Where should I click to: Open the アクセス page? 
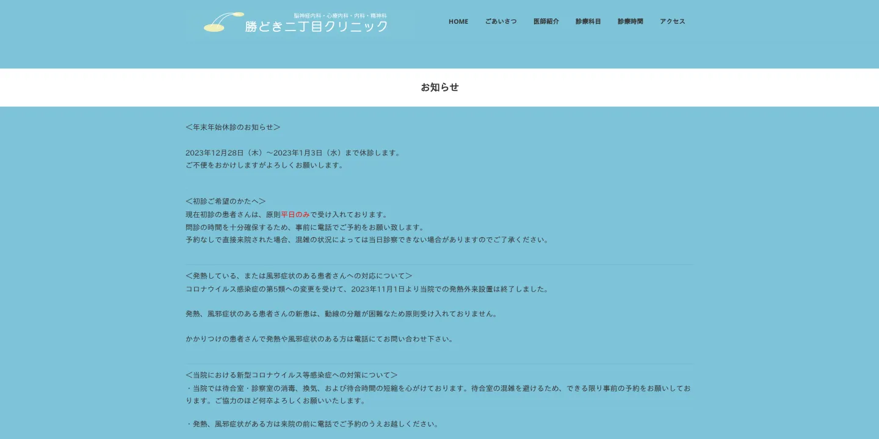[x=671, y=21]
